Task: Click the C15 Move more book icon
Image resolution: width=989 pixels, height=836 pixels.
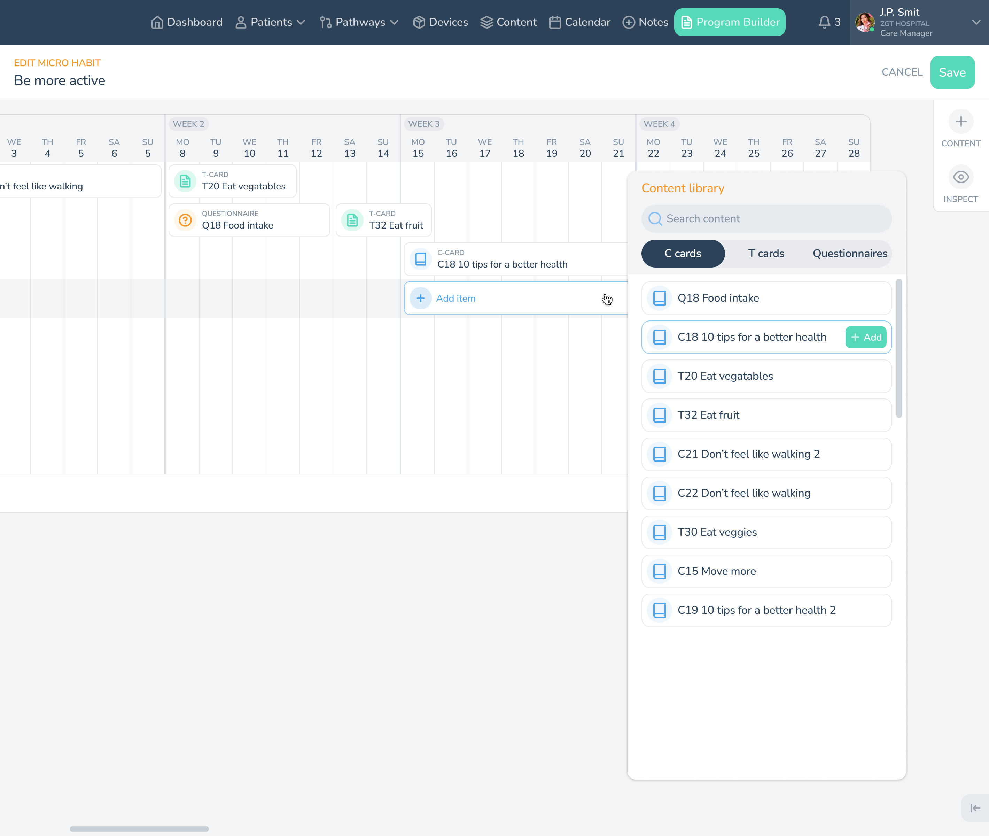Action: point(659,571)
